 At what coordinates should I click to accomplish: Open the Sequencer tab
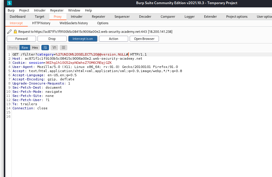click(x=122, y=17)
